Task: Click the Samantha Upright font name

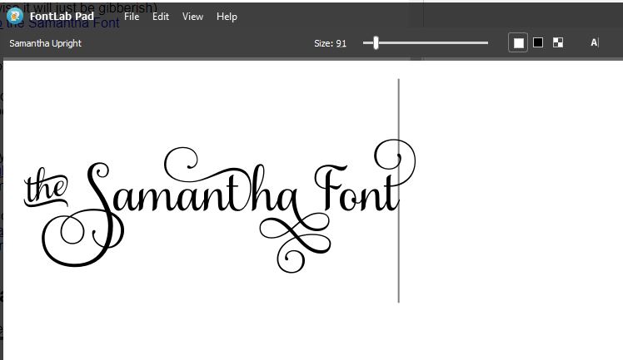Action: [x=45, y=43]
